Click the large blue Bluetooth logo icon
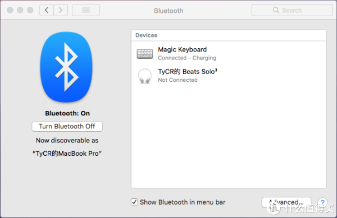 [x=66, y=67]
